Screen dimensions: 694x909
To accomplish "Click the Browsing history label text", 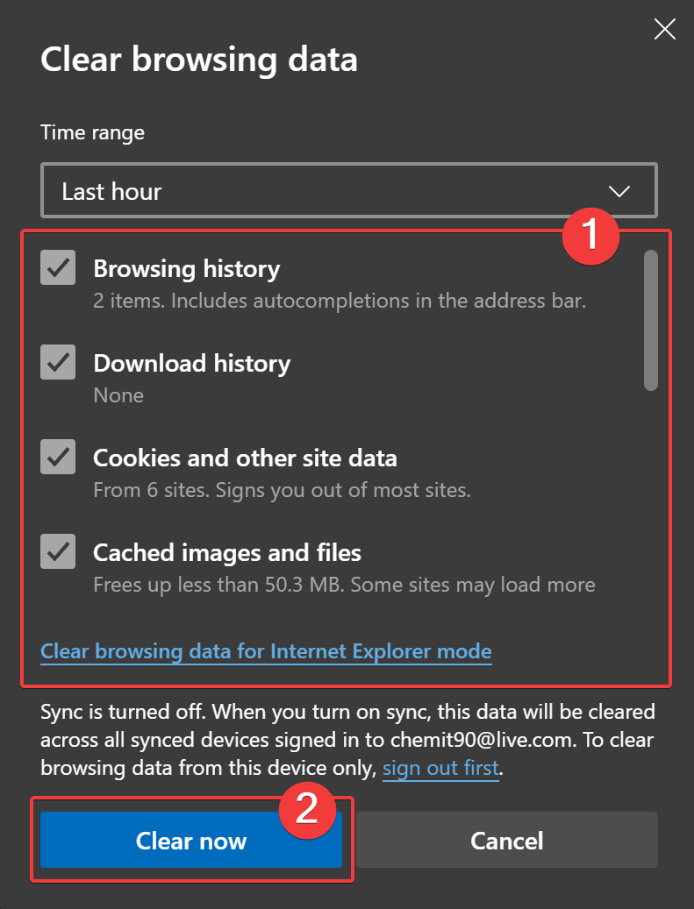I will (x=186, y=268).
